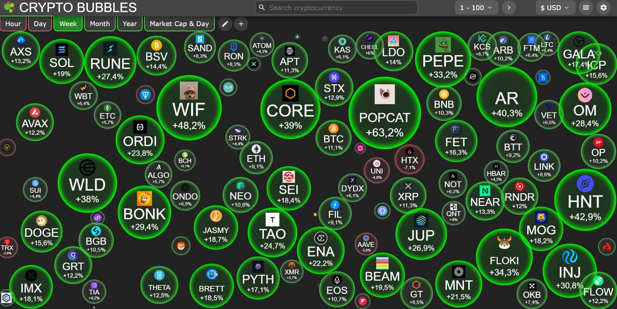Click the INJ bubble
The width and height of the screenshot is (617, 309).
click(x=570, y=271)
